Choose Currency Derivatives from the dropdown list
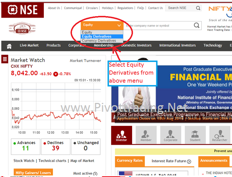 (102, 41)
